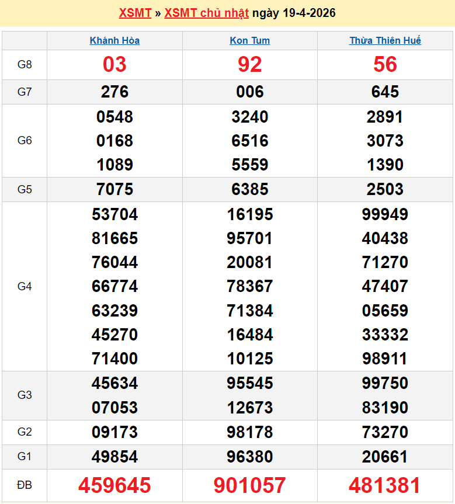Select G1 number 49854

pyautogui.click(x=114, y=457)
